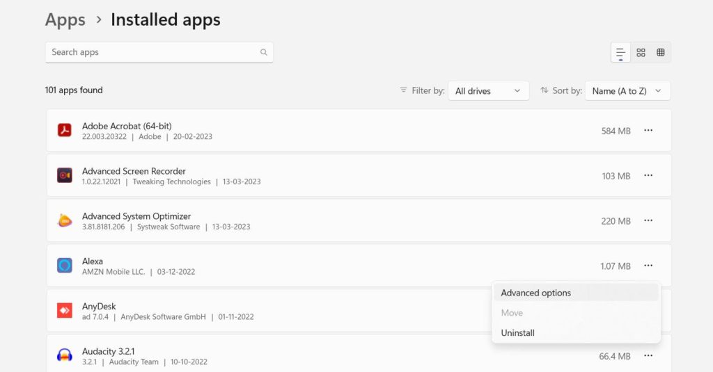Click the Audacity headphones icon

(x=65, y=355)
